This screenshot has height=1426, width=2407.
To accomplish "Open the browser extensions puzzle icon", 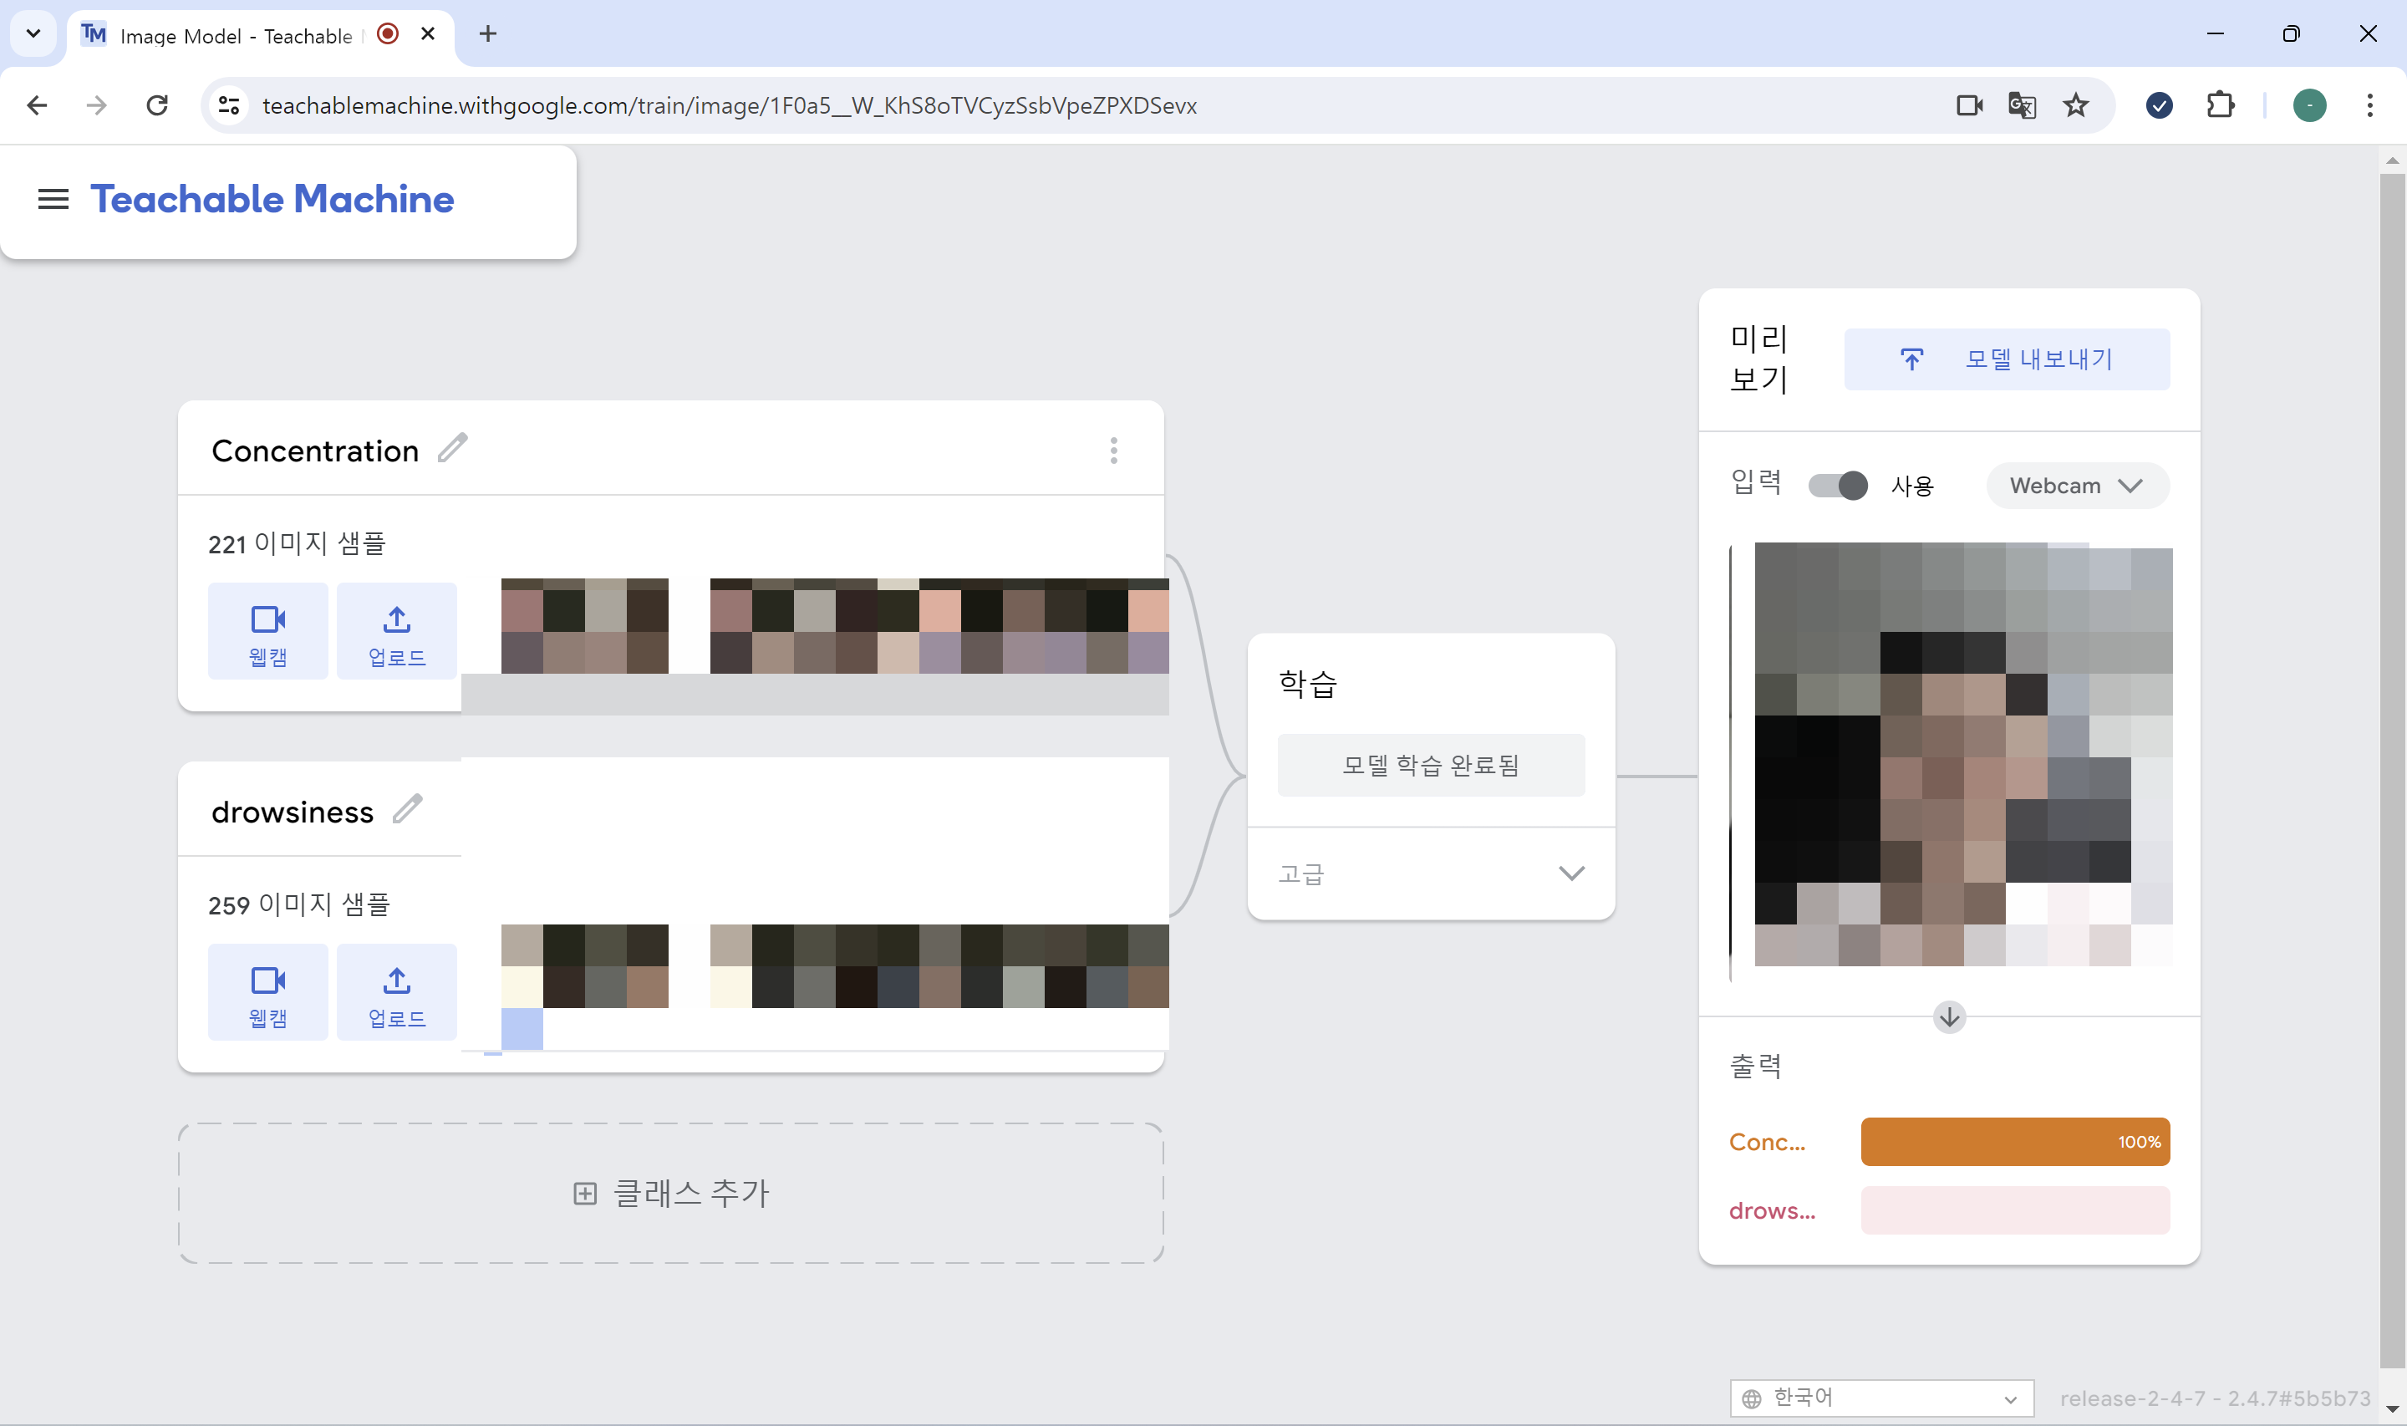I will (2220, 104).
